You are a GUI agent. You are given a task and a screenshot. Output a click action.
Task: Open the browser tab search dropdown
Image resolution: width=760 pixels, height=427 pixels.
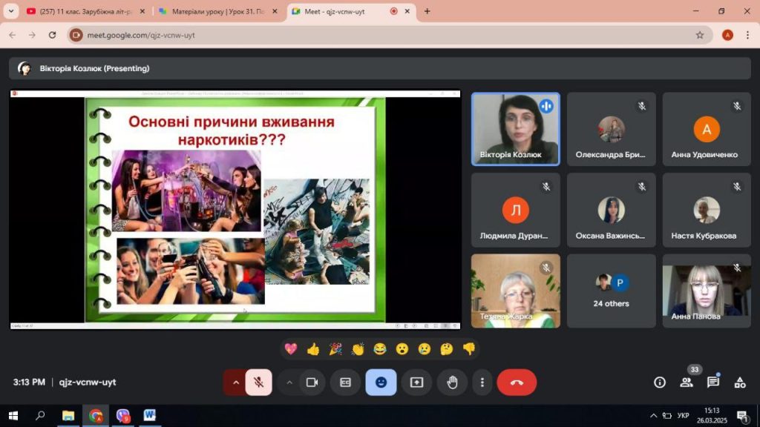point(11,11)
